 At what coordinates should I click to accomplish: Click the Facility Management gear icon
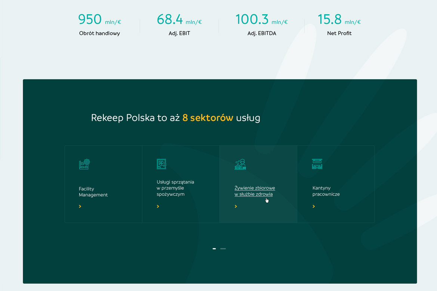[84, 164]
